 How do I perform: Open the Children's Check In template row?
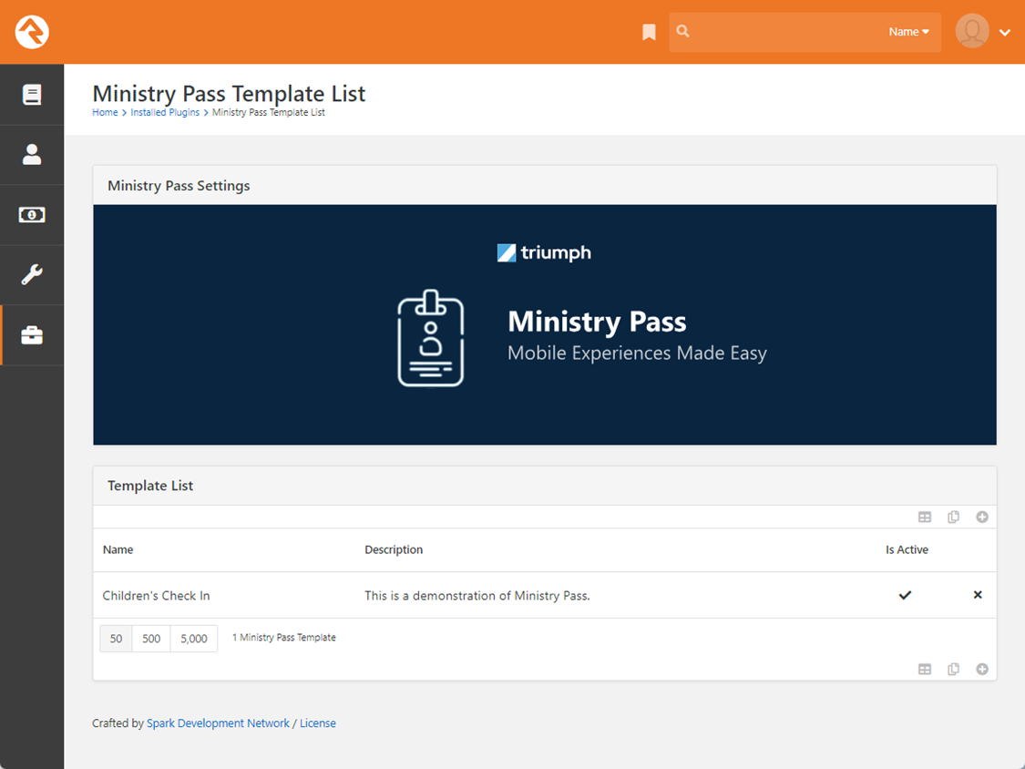click(x=545, y=595)
